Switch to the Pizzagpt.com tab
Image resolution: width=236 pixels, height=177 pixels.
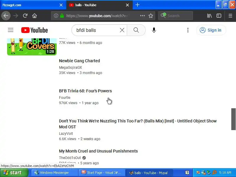33,5
